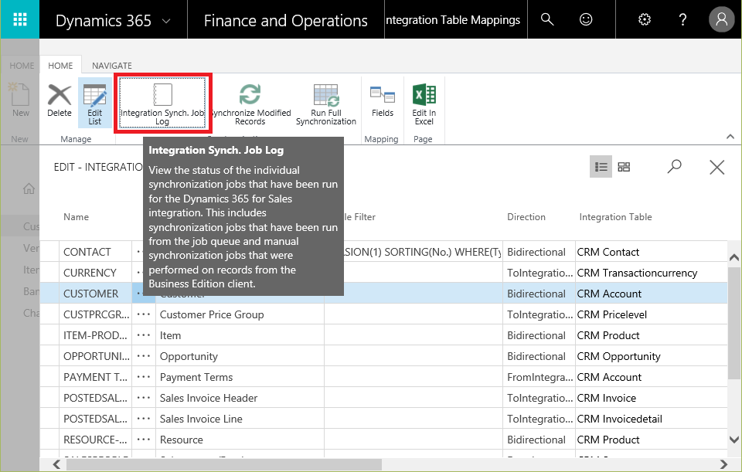The width and height of the screenshot is (742, 472).
Task: Run Full Synchronization from ribbon
Action: [326, 104]
